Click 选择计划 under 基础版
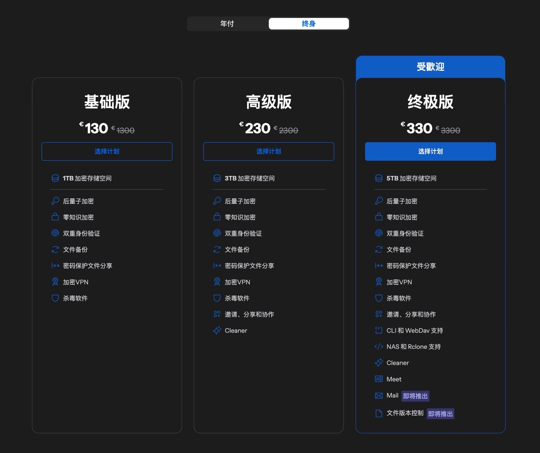 [x=107, y=151]
